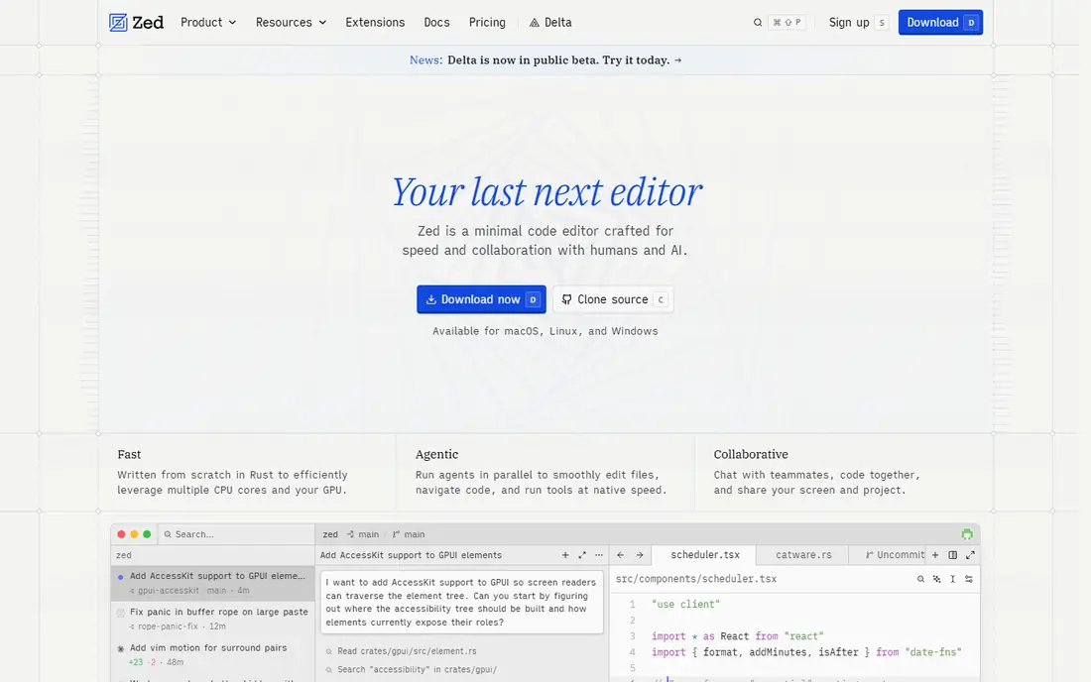
Task: Click the Download button in navbar
Action: point(940,22)
